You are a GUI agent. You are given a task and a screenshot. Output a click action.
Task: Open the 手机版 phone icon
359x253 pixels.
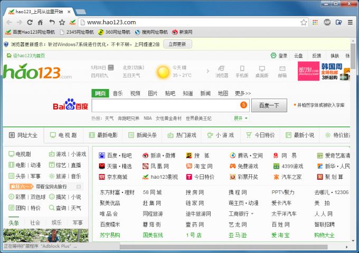tap(242, 72)
